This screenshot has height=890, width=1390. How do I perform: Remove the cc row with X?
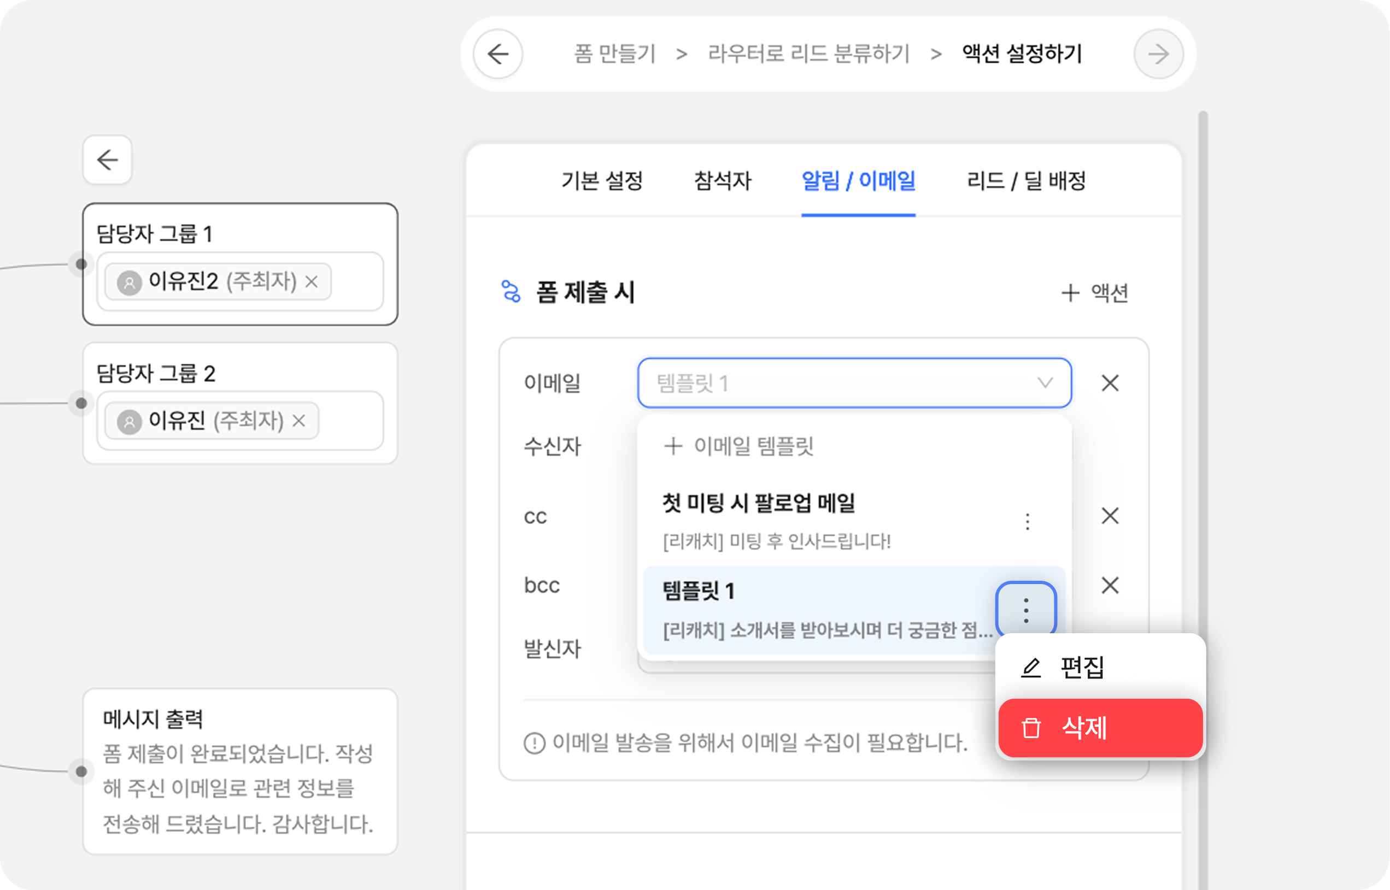click(x=1110, y=516)
